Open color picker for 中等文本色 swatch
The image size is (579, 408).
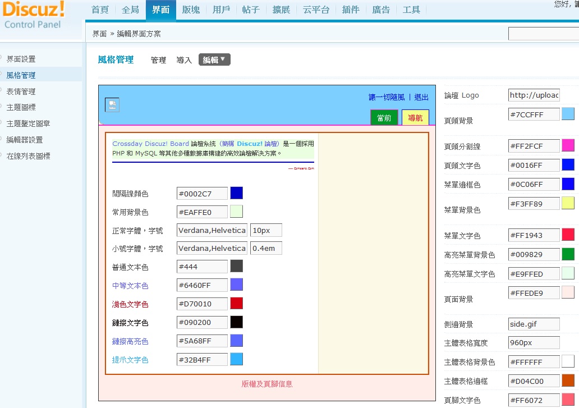[237, 285]
